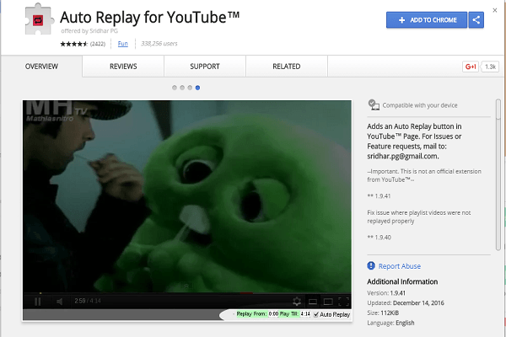Click the 'Language: English' text
The image size is (506, 337).
tap(390, 323)
